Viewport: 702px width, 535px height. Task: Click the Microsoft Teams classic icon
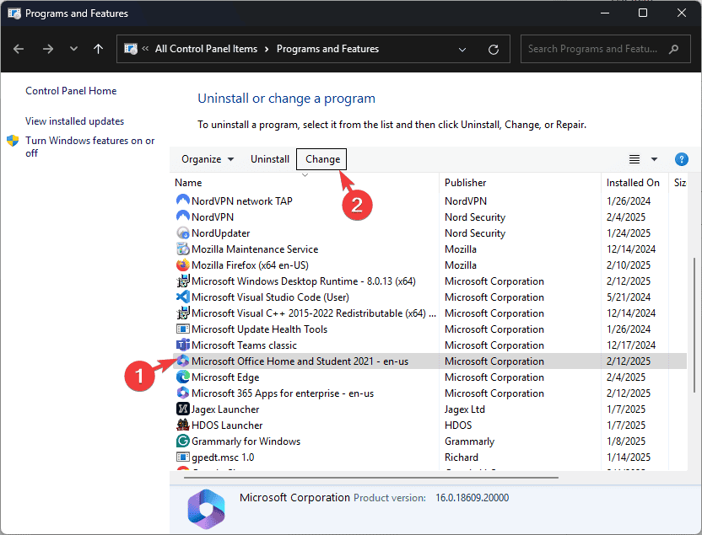[x=182, y=345]
